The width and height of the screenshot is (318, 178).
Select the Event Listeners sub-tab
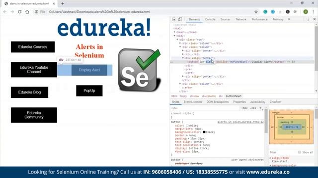[193, 102]
